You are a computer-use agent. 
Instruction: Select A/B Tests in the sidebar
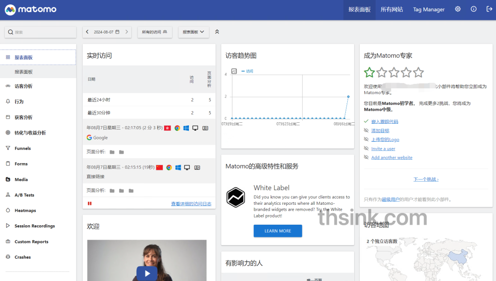pyautogui.click(x=25, y=195)
